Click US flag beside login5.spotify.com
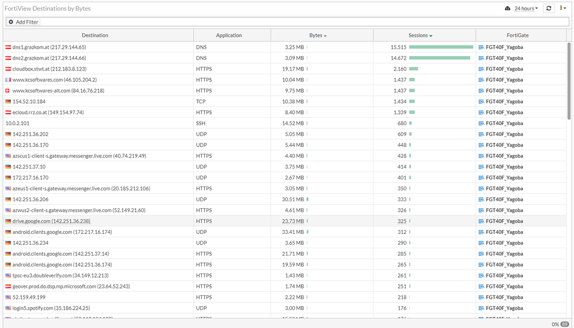The width and height of the screenshot is (574, 328). (8, 308)
